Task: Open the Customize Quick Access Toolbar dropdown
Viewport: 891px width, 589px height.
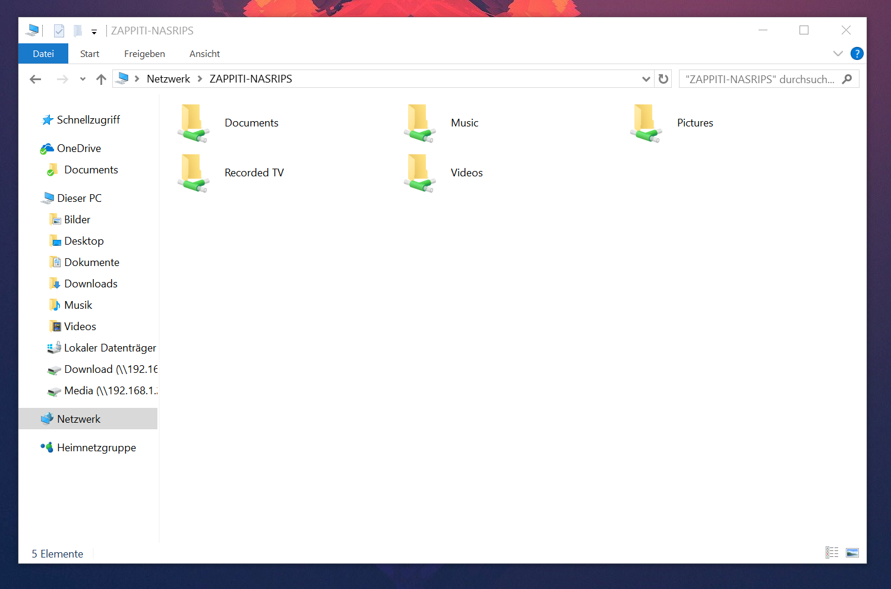Action: (94, 32)
